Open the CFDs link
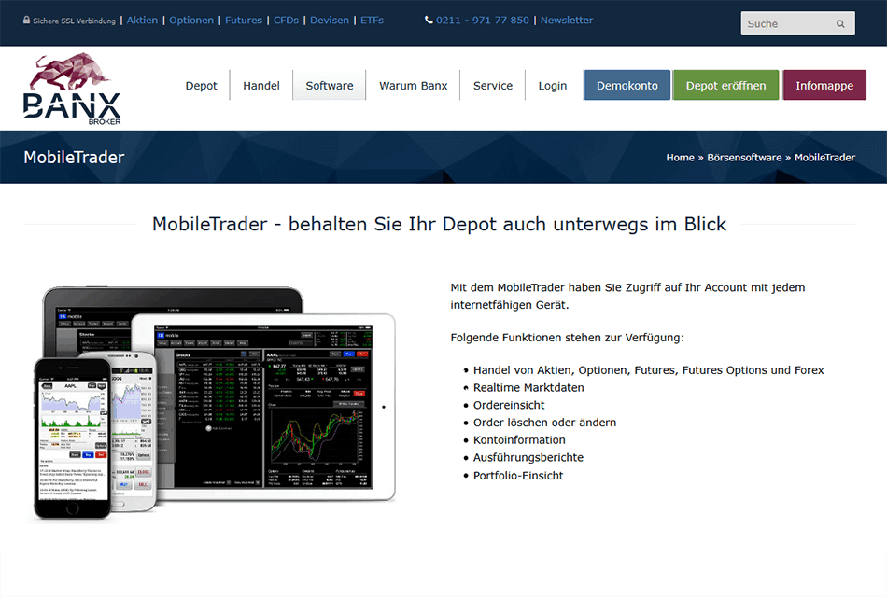 286,20
